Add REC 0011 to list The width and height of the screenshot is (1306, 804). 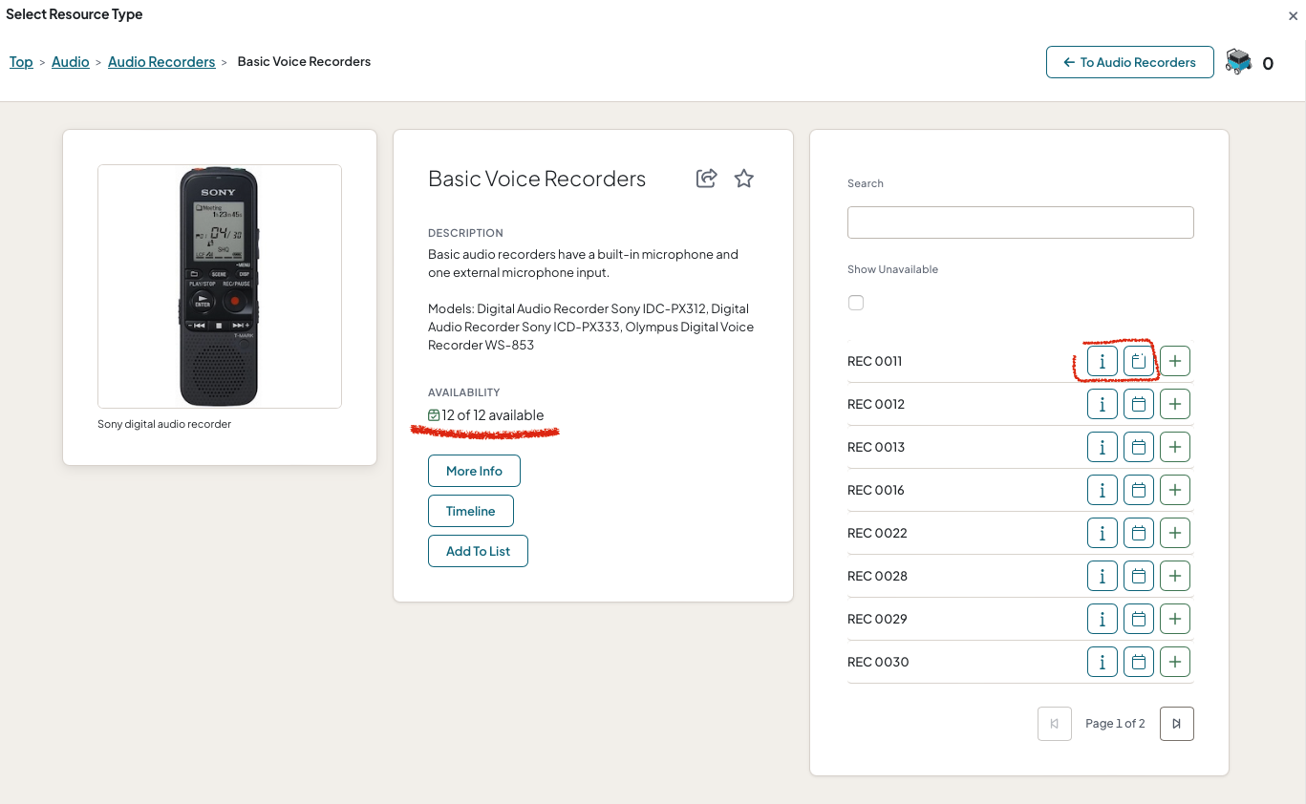(x=1175, y=361)
